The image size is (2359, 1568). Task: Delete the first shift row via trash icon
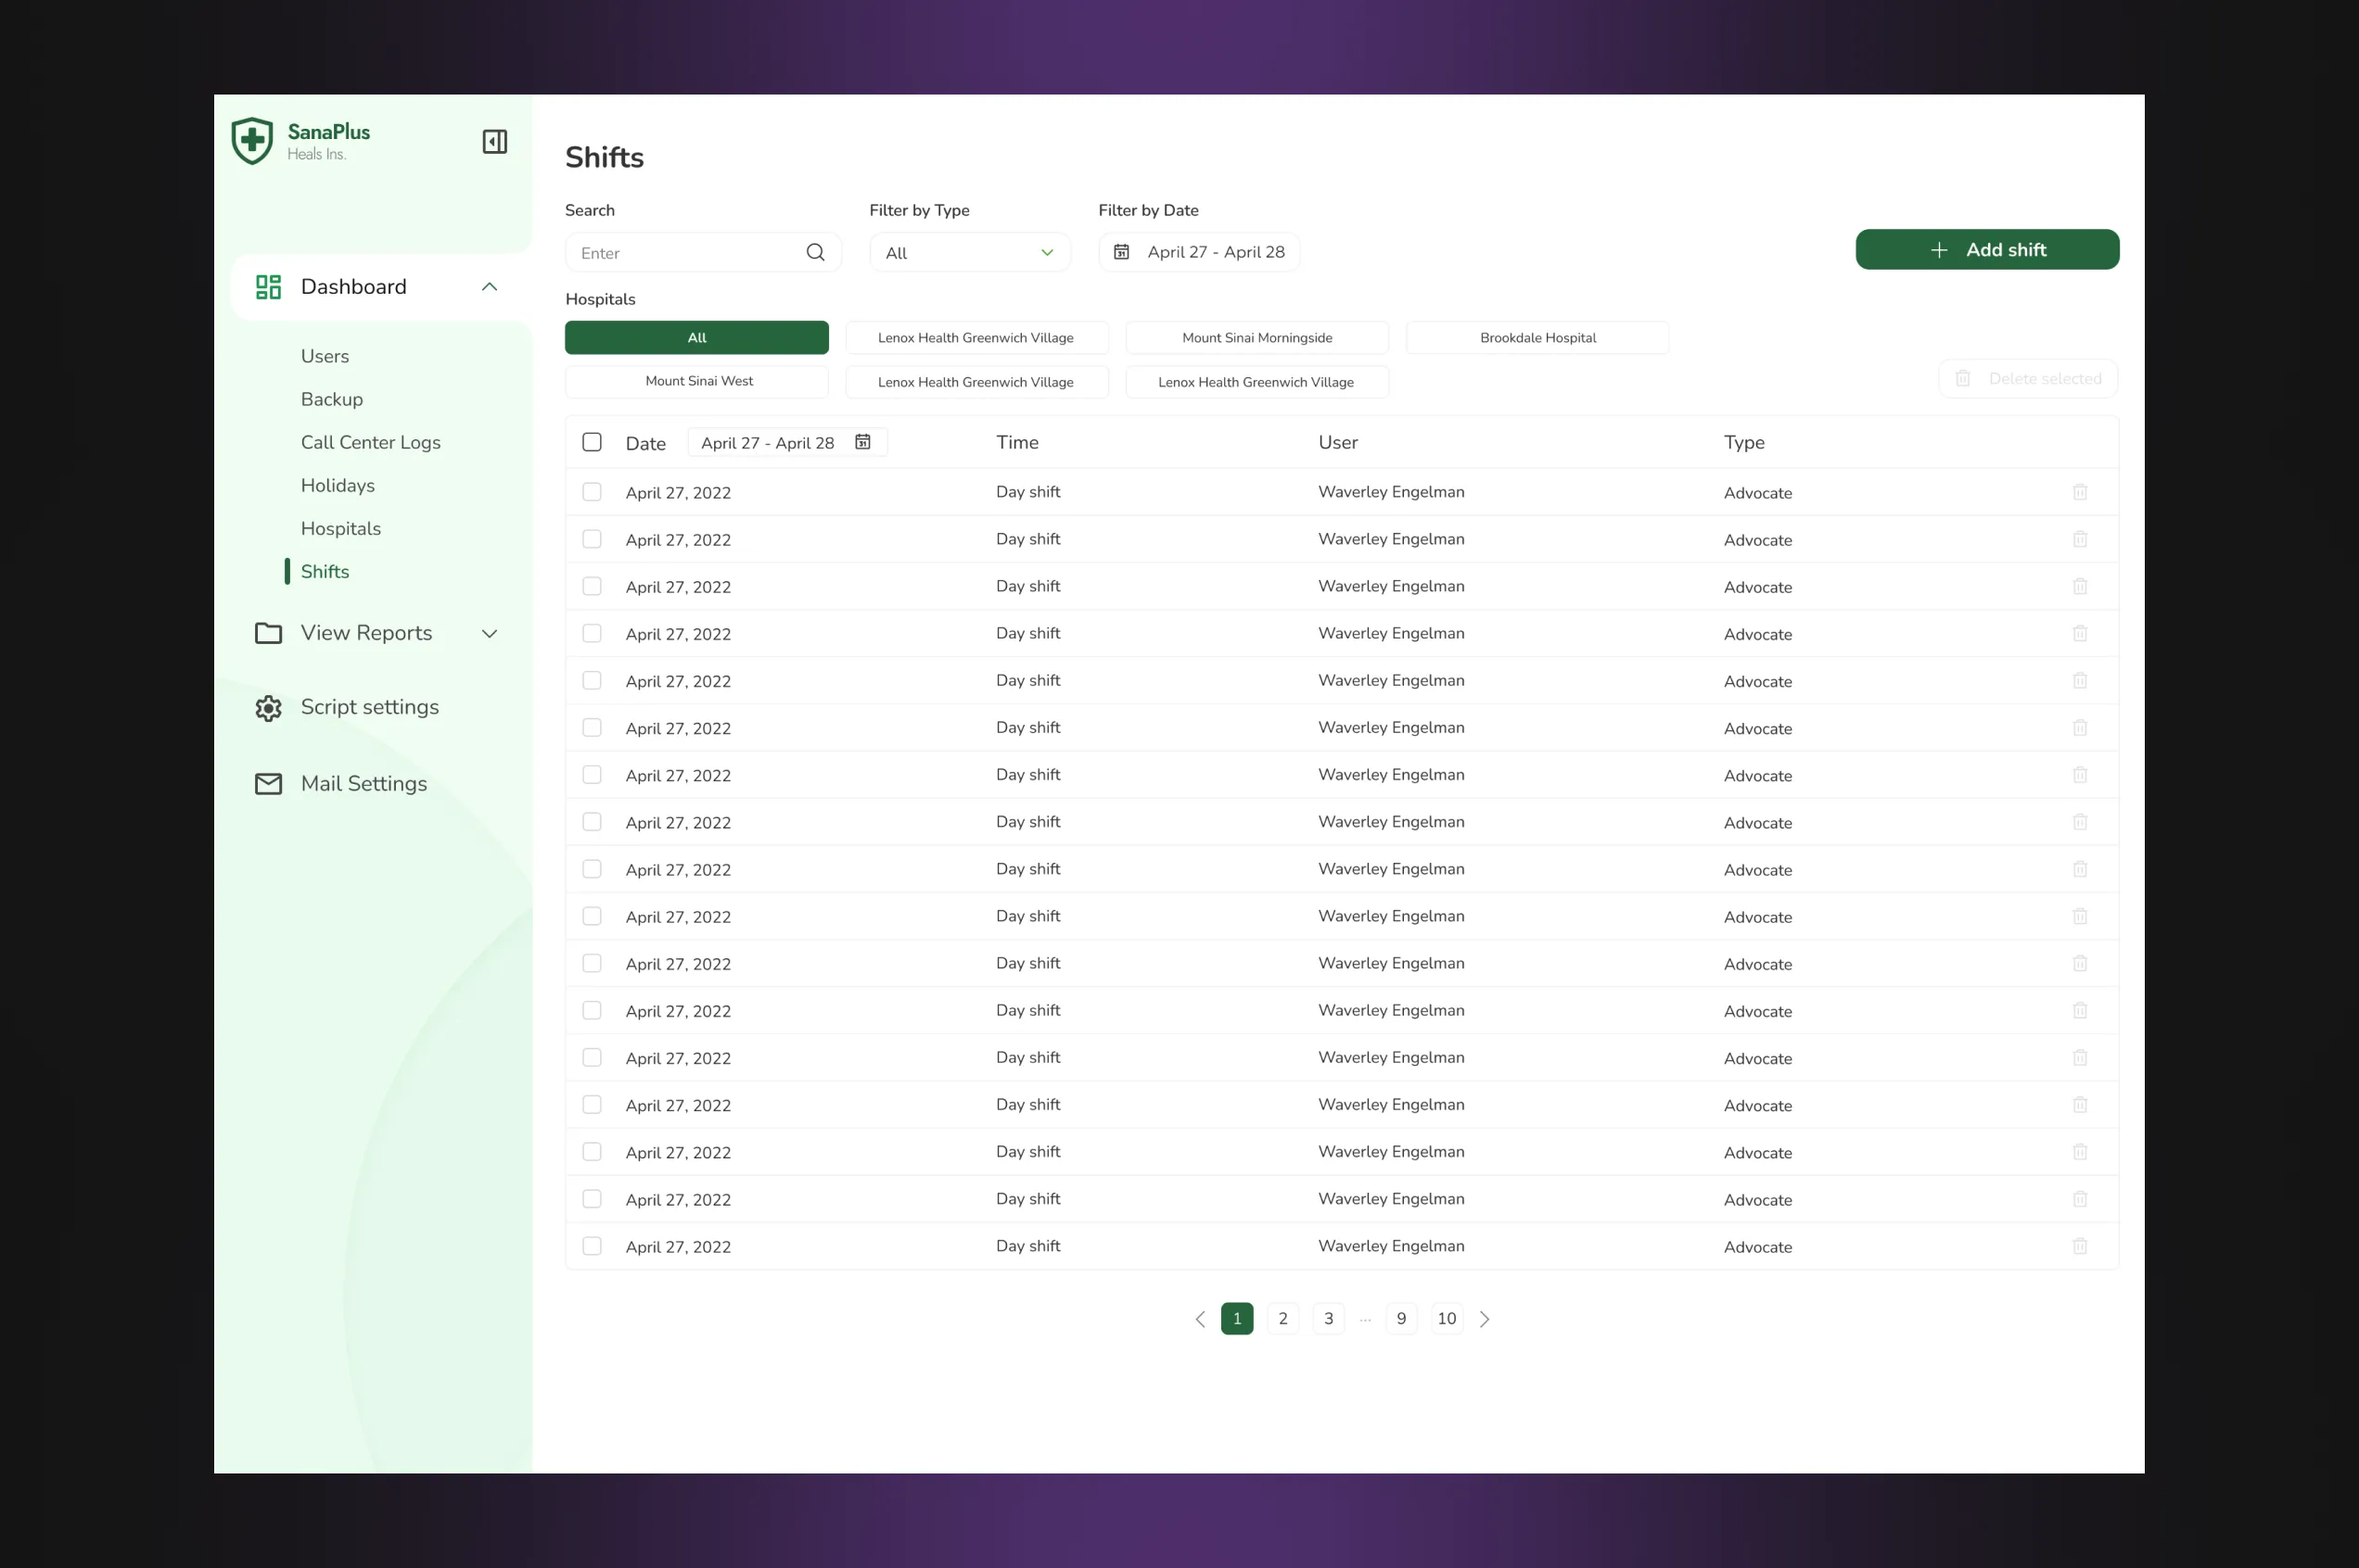click(x=2079, y=492)
